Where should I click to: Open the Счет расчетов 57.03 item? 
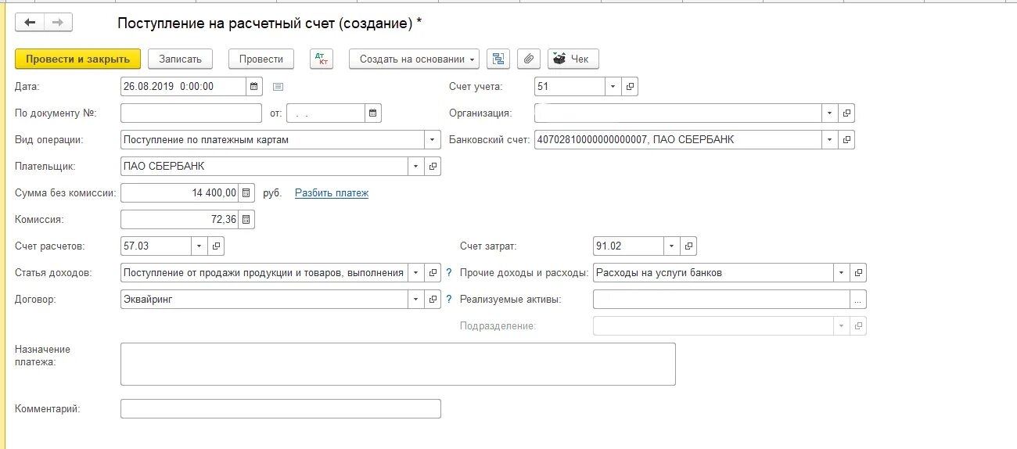click(217, 246)
